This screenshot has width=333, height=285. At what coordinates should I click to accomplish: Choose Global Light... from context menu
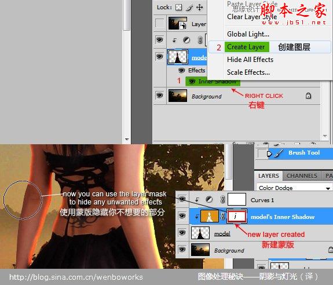pyautogui.click(x=248, y=34)
